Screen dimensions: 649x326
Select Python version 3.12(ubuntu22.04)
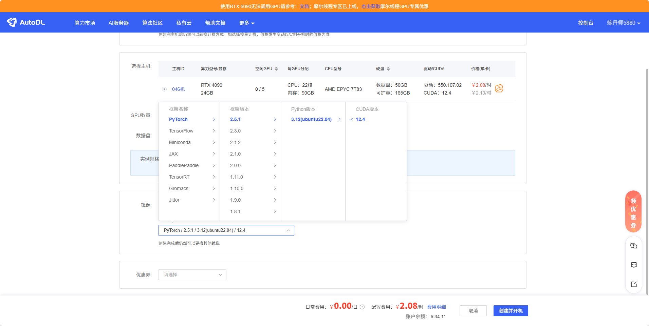coord(311,119)
